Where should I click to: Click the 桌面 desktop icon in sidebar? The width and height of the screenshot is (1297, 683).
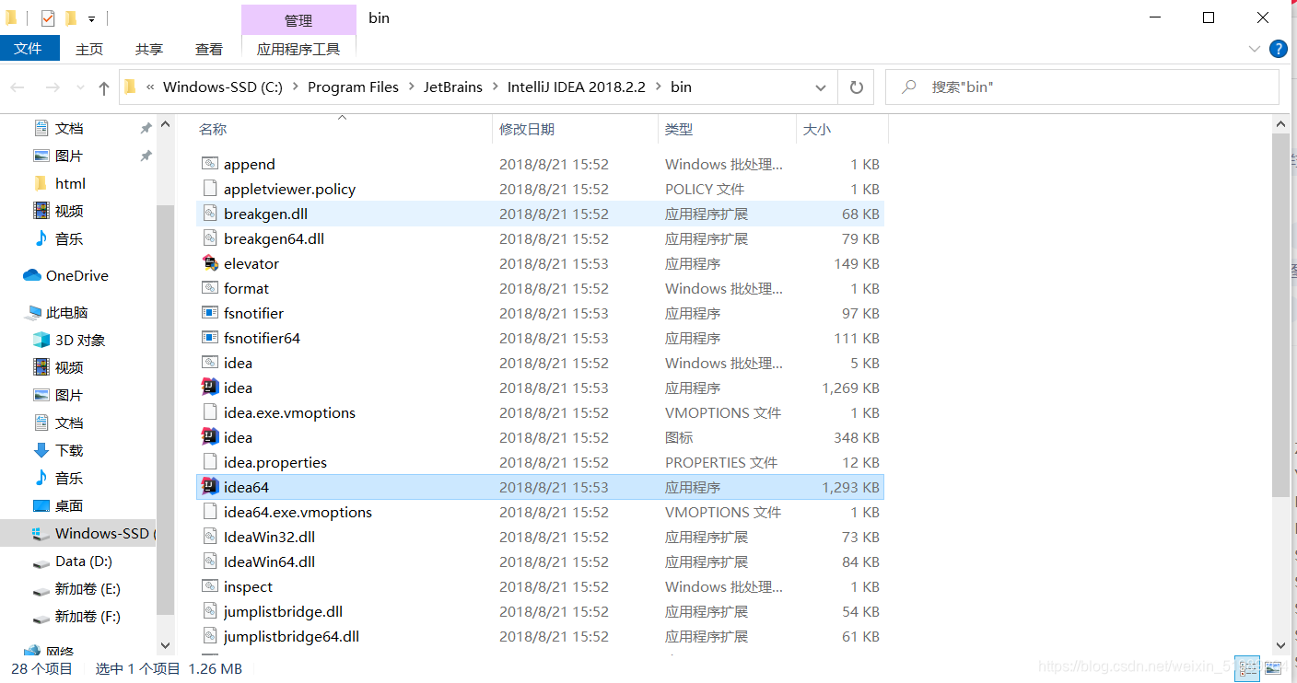click(x=41, y=505)
